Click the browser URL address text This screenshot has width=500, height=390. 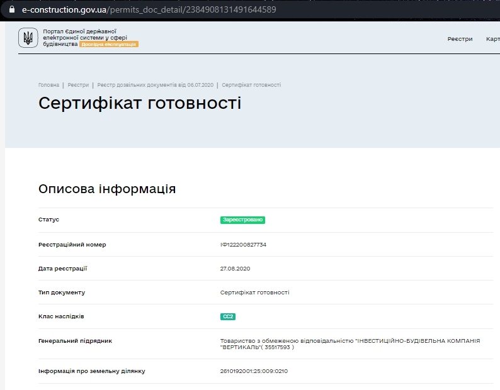149,9
